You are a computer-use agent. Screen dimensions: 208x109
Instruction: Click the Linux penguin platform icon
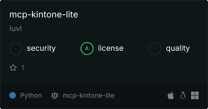183,95
